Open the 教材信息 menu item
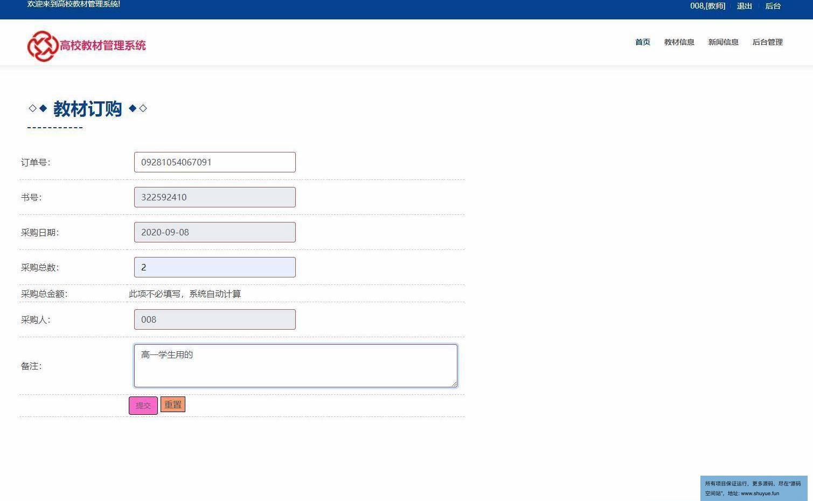This screenshot has height=501, width=813. tap(679, 42)
